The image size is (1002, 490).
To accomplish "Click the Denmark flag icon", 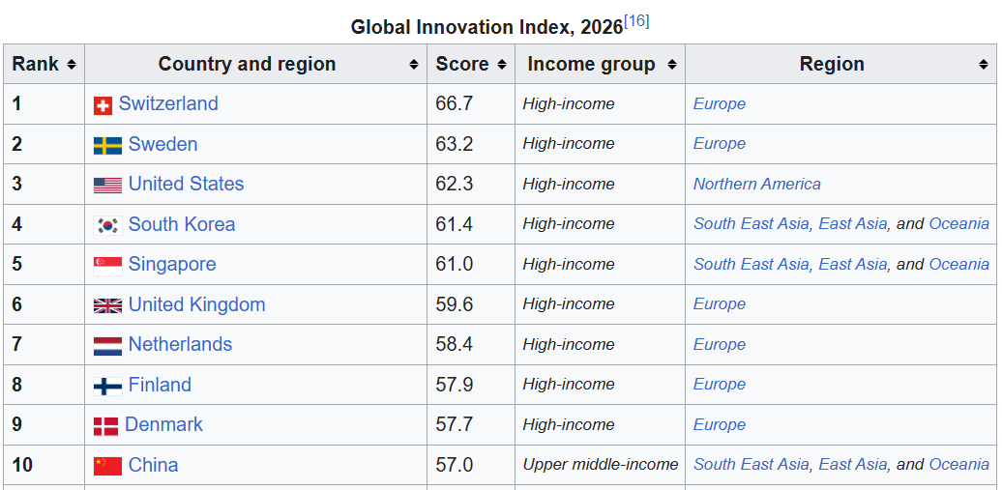I will (106, 425).
